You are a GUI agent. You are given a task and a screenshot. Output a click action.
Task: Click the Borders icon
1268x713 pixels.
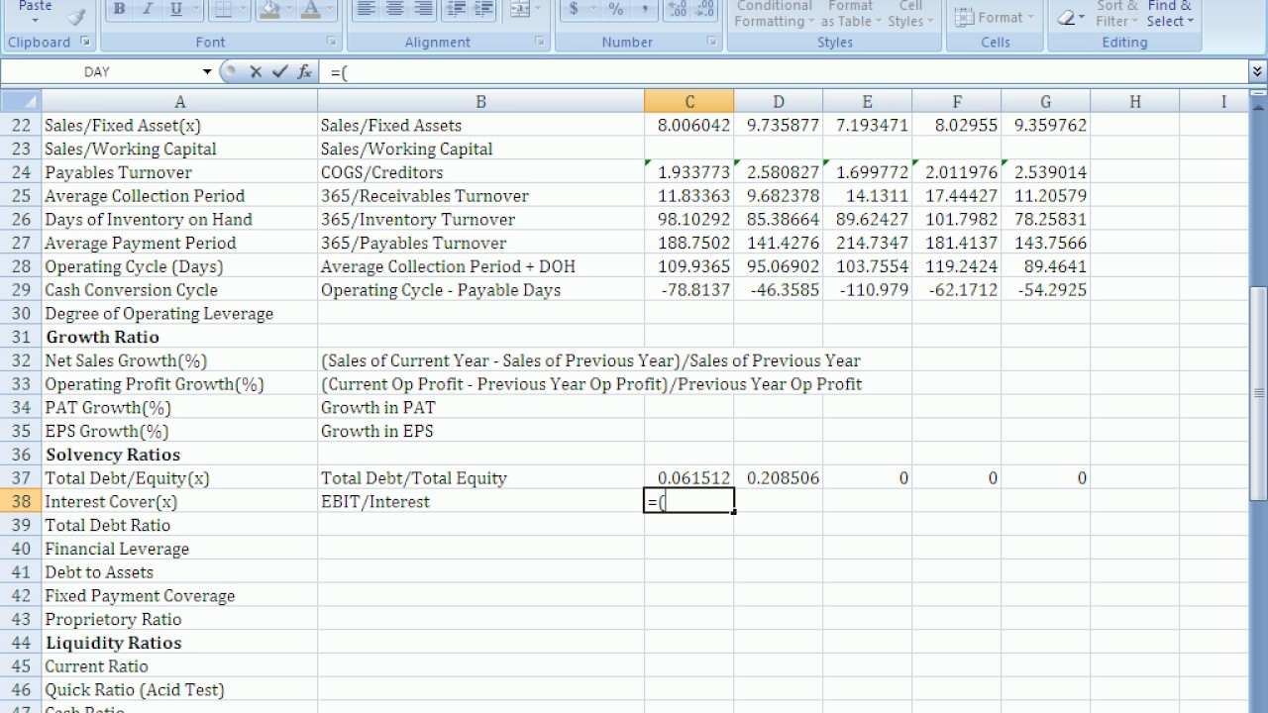[x=222, y=10]
